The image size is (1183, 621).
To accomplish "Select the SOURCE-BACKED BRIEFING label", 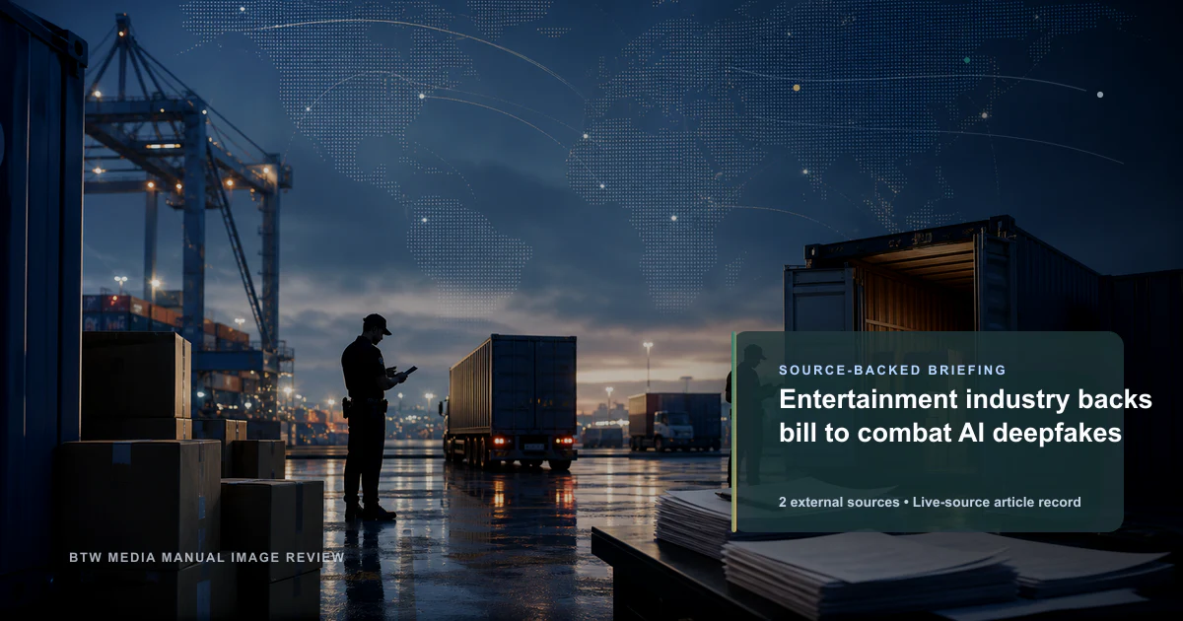I will 892,370.
